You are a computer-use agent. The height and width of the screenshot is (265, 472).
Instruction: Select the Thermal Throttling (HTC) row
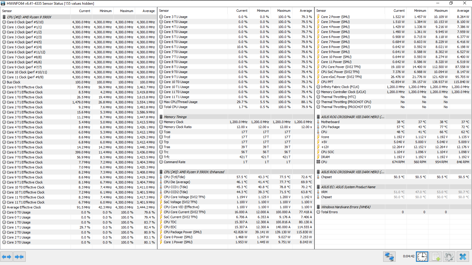tap(393, 97)
